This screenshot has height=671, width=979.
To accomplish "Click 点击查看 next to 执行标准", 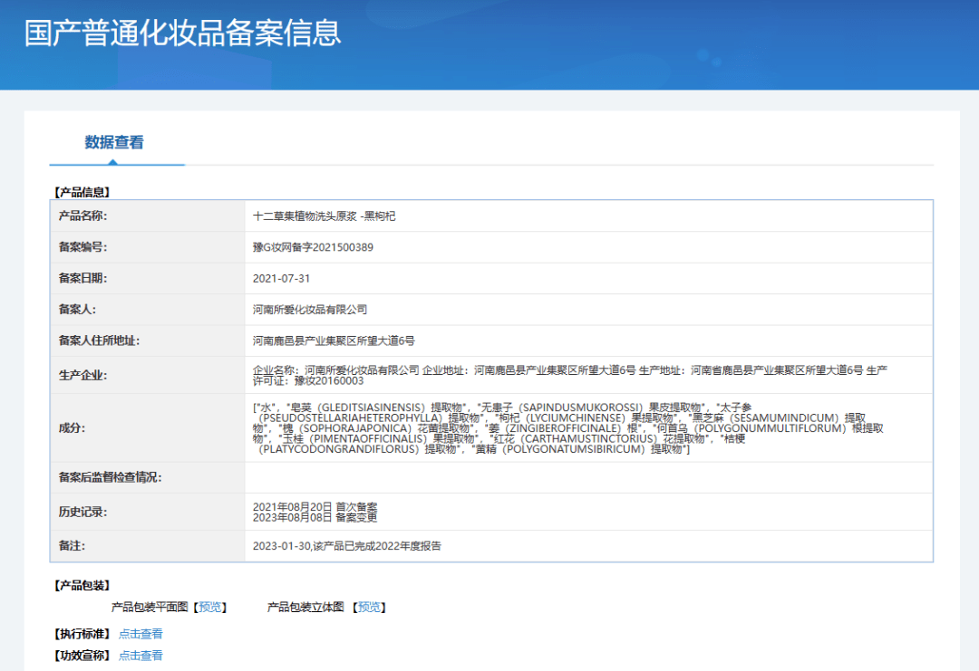I will point(141,634).
